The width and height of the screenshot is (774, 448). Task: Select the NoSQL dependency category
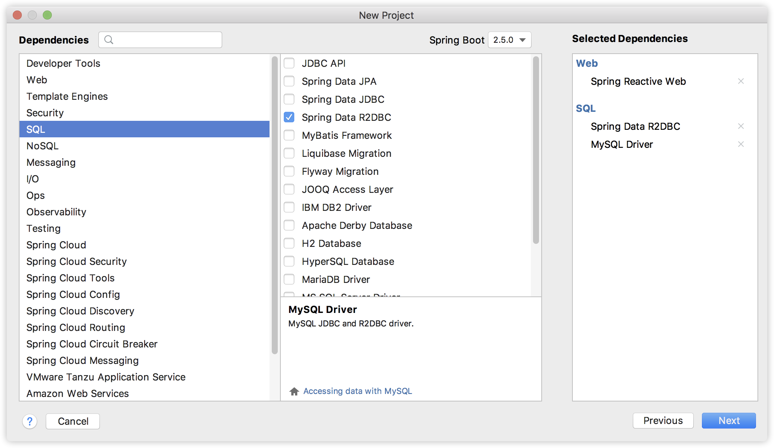[42, 146]
